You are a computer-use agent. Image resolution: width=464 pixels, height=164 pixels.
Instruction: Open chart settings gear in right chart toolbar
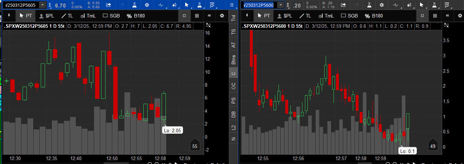point(382,5)
